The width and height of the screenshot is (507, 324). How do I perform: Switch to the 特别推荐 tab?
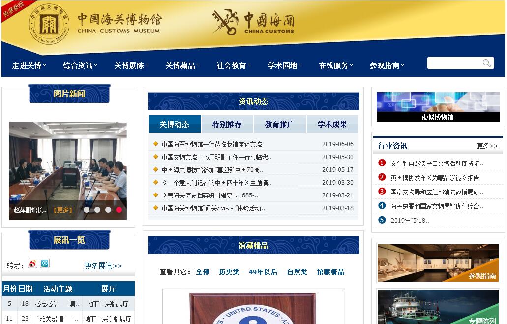(227, 124)
